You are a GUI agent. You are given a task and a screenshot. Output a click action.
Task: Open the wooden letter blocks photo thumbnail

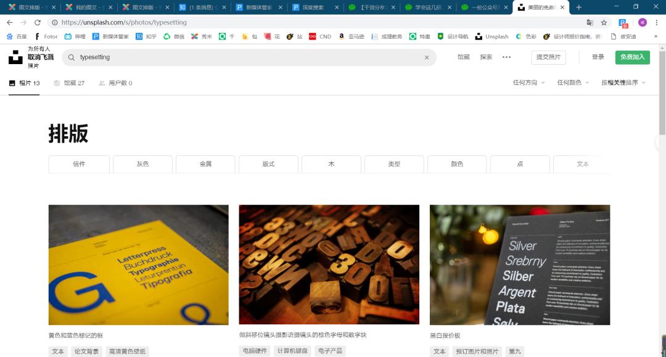[329, 265]
